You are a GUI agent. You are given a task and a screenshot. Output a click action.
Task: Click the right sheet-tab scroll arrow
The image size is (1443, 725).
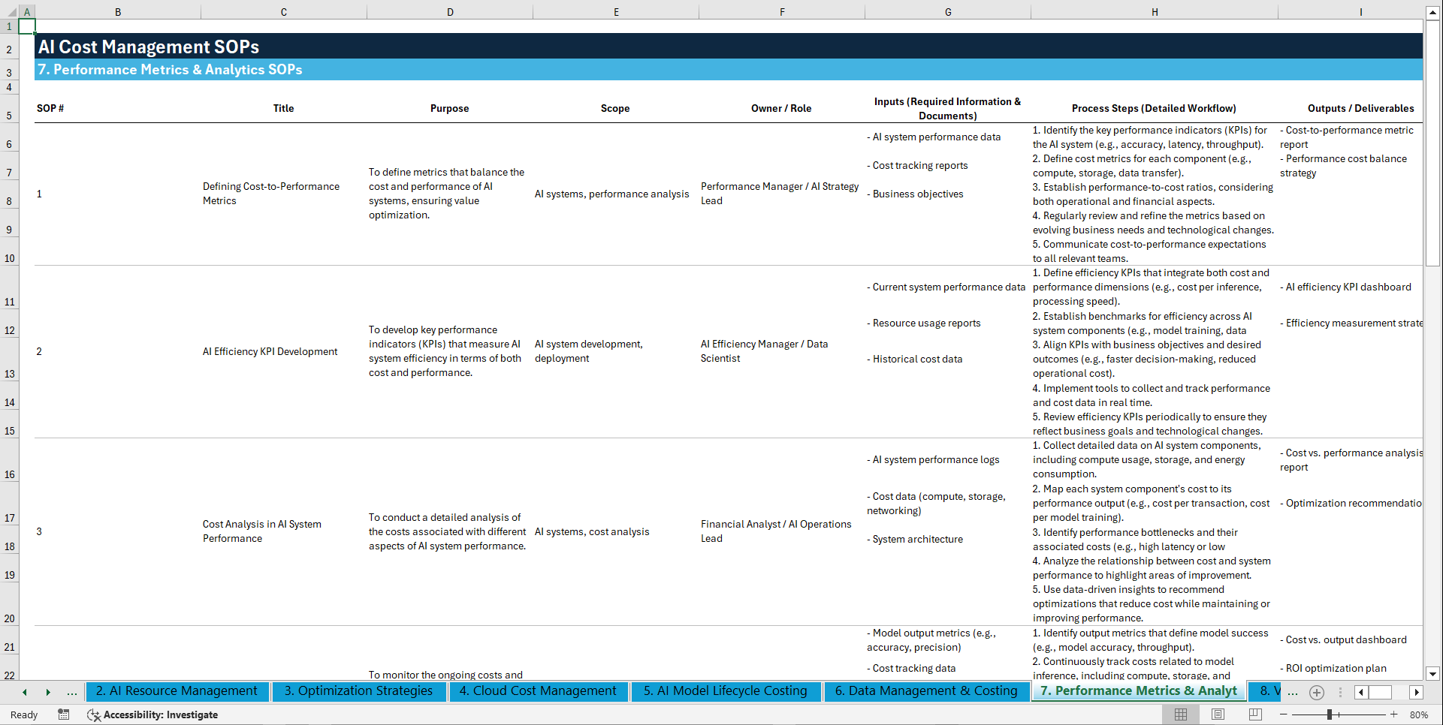coord(49,693)
